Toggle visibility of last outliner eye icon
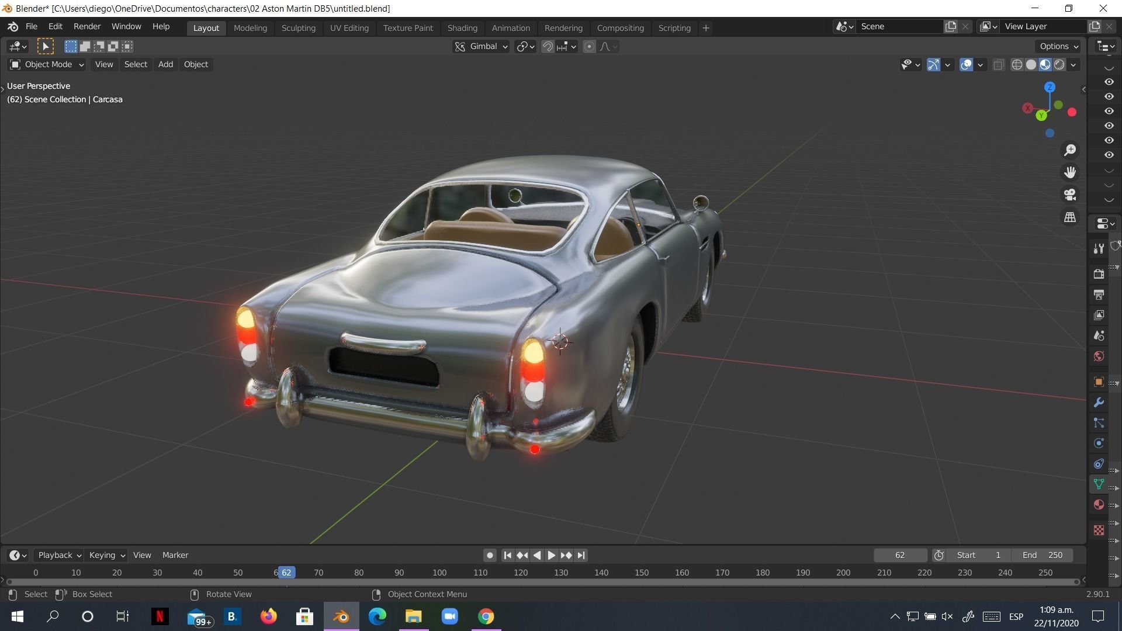1122x631 pixels. click(1109, 155)
